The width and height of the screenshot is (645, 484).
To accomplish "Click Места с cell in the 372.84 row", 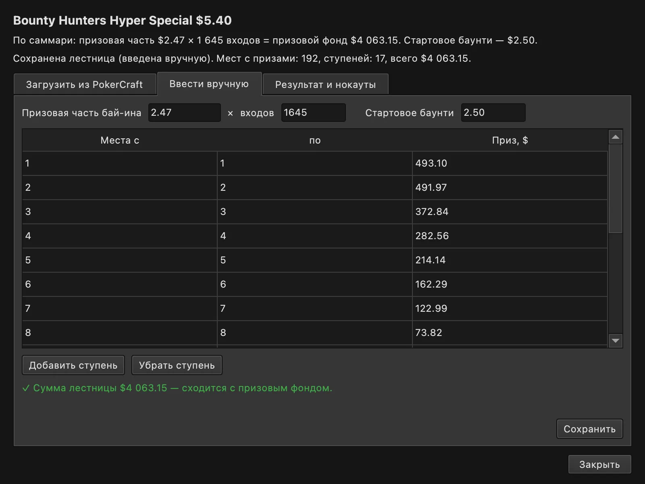I will click(120, 212).
